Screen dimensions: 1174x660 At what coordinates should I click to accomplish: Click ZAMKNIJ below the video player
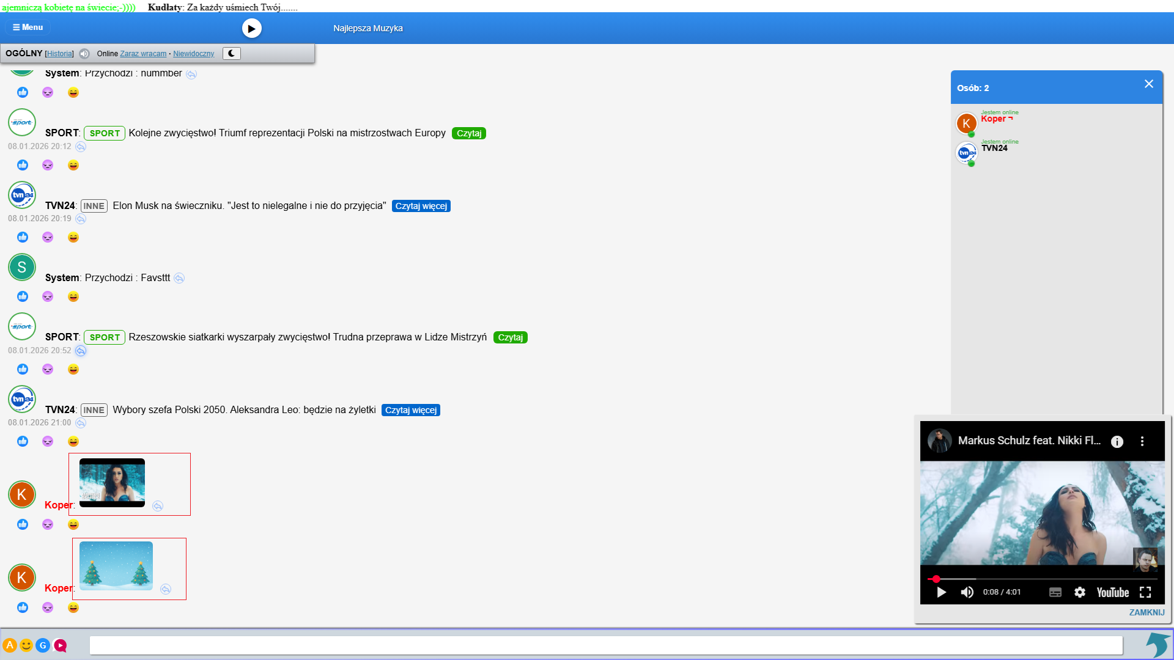click(x=1146, y=612)
